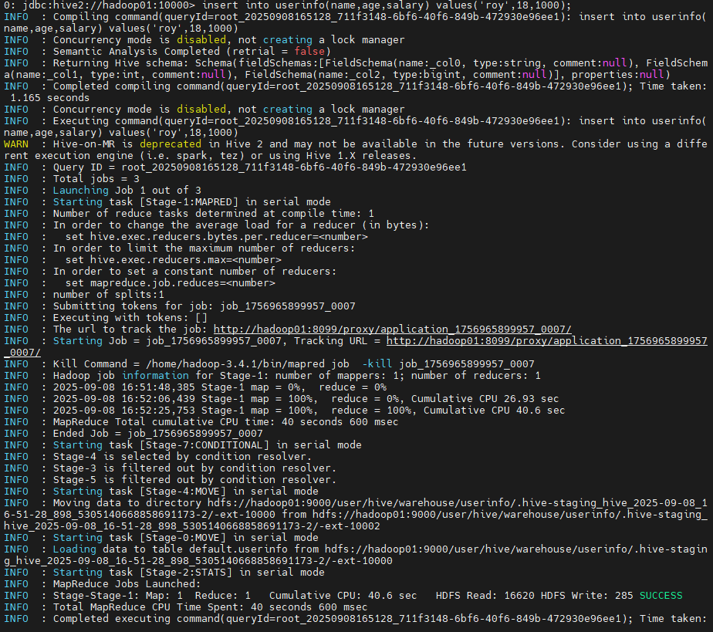Click 'HDFS Read: 16620' in the Stage-Stage-1 summary

pos(485,596)
